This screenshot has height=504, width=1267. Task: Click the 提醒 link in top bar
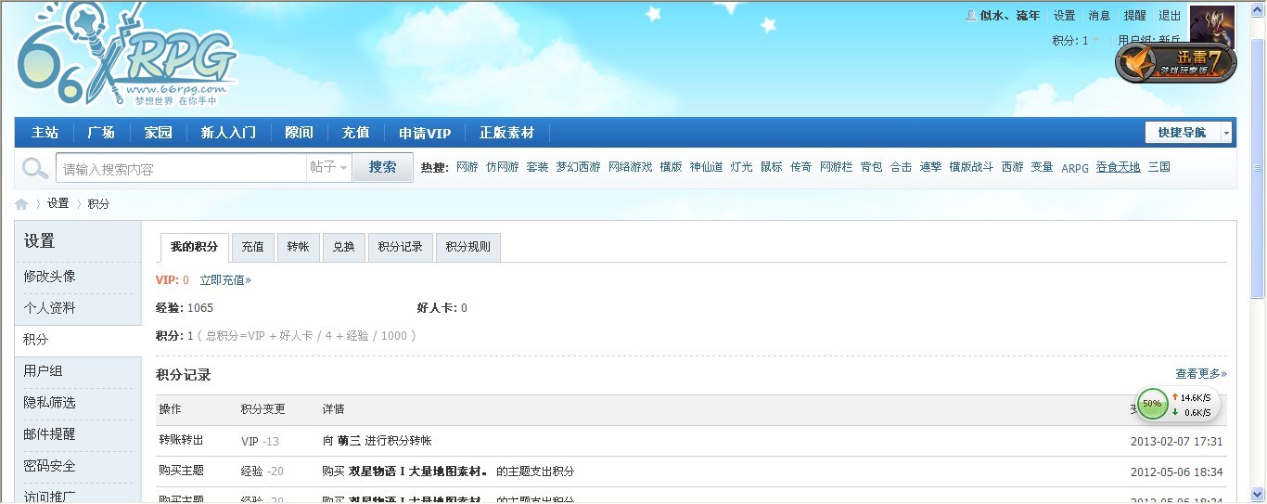tap(1134, 16)
